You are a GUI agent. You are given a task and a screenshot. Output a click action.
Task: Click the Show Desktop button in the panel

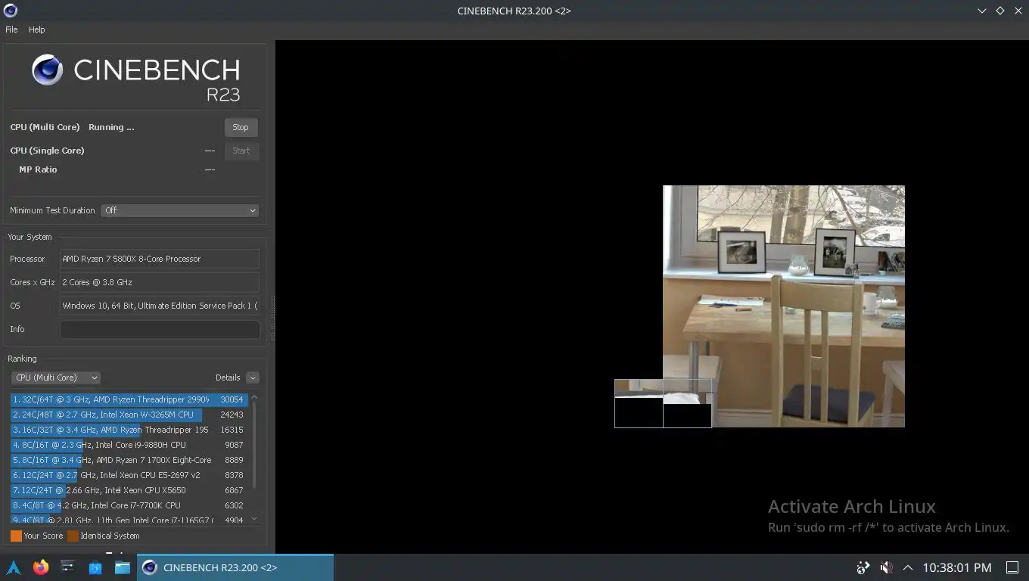click(1012, 567)
